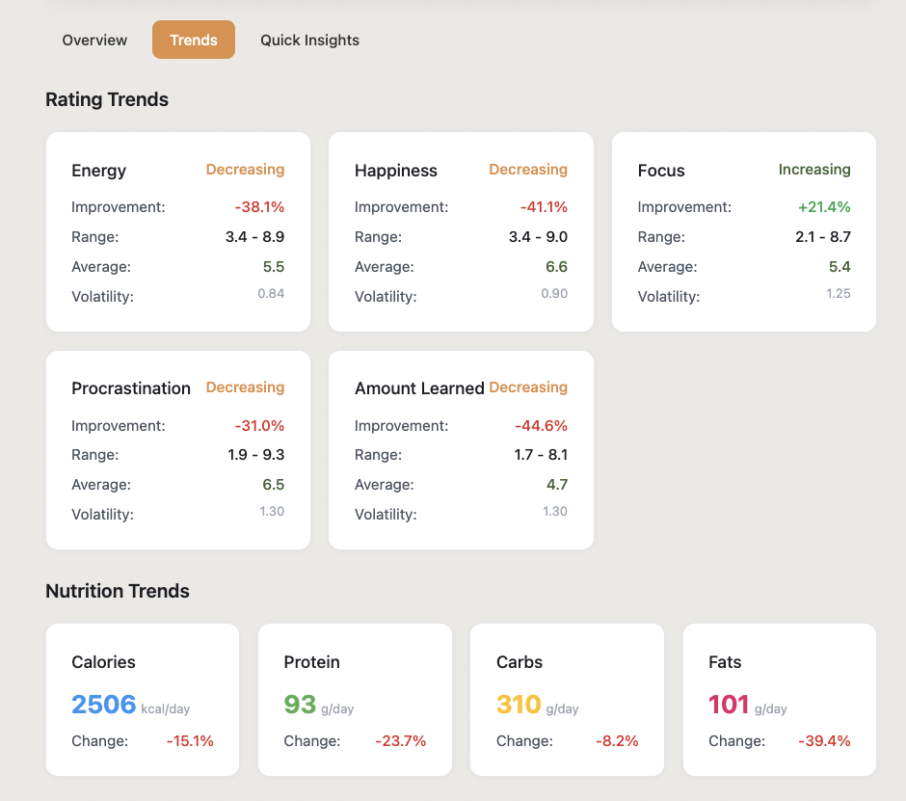Screen dimensions: 906x801
Task: Click the Happiness volatility value 0.90
Action: (x=556, y=296)
